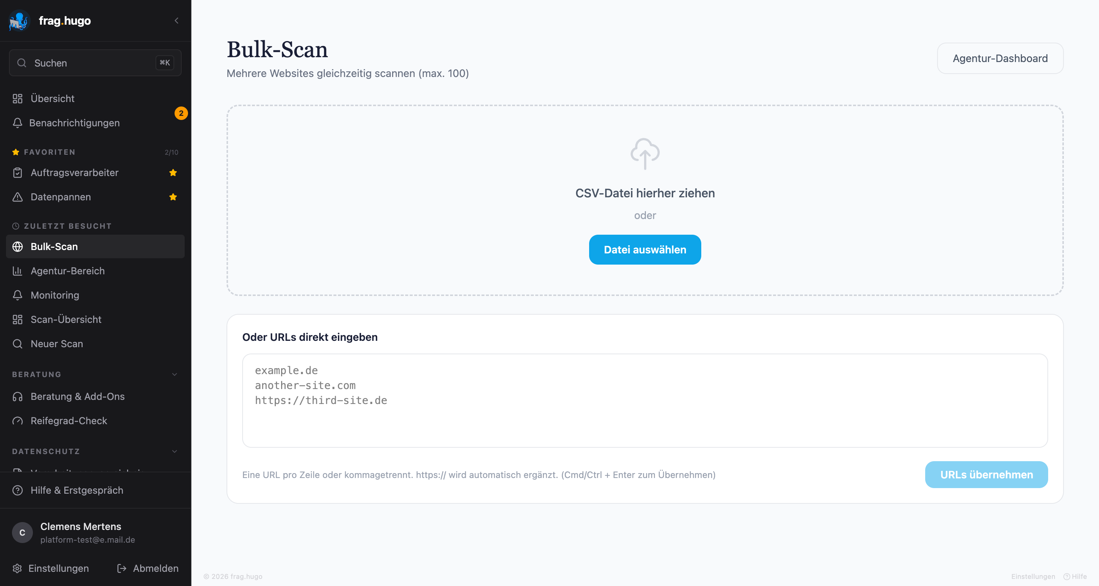Screen dimensions: 1099x586
Task: Click the Reifegrad-Check gauge icon
Action: point(18,421)
